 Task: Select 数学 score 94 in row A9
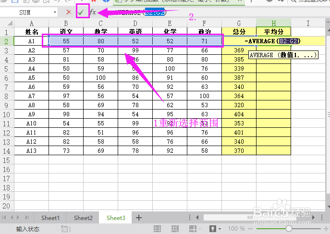(100, 114)
